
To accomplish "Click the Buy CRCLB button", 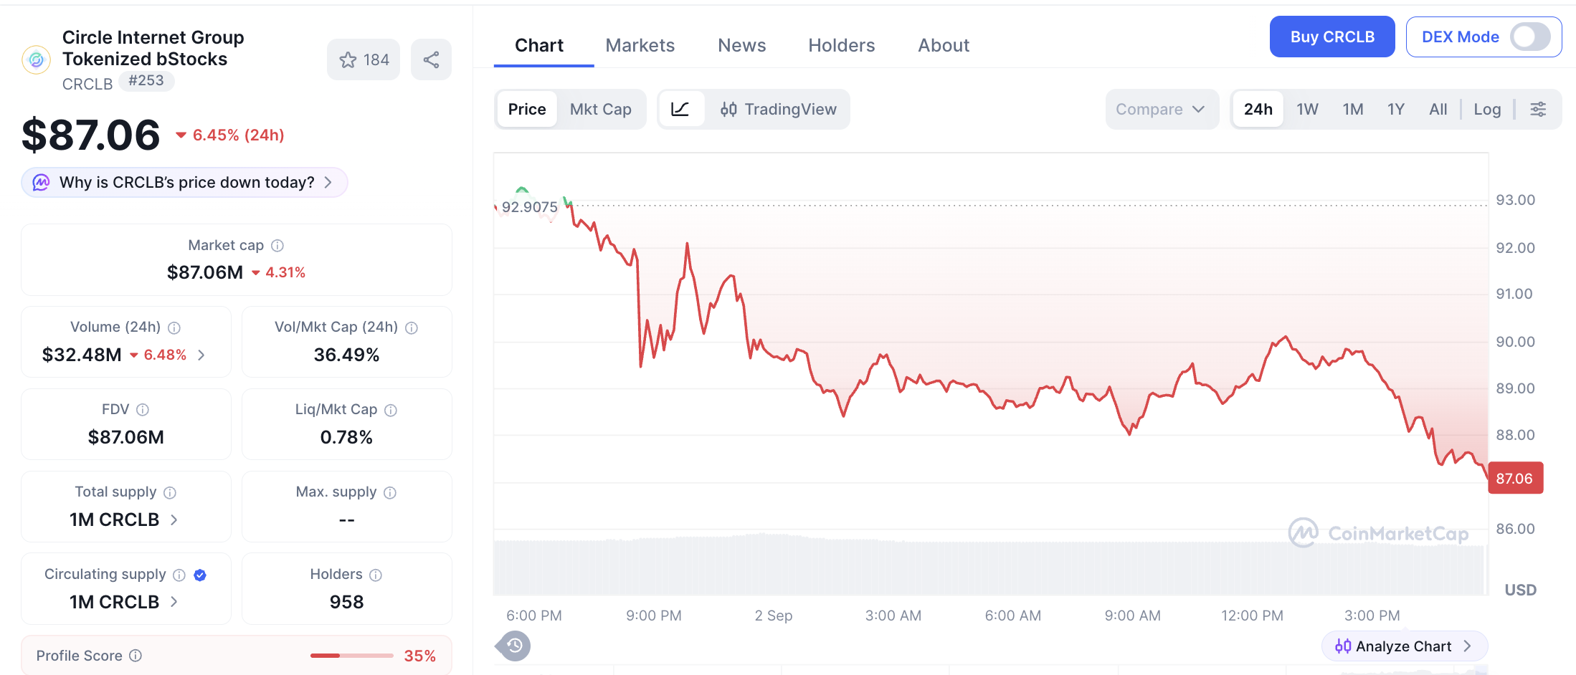I will pyautogui.click(x=1332, y=37).
